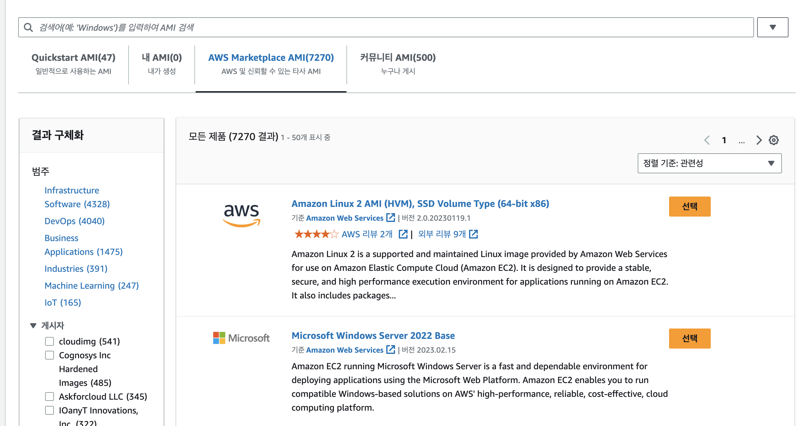Collapse the 게시자 filter section
The height and width of the screenshot is (426, 807).
(x=33, y=325)
